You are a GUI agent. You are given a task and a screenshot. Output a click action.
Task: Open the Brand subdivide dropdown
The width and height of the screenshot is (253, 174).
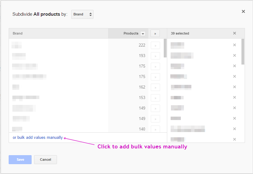tap(82, 14)
